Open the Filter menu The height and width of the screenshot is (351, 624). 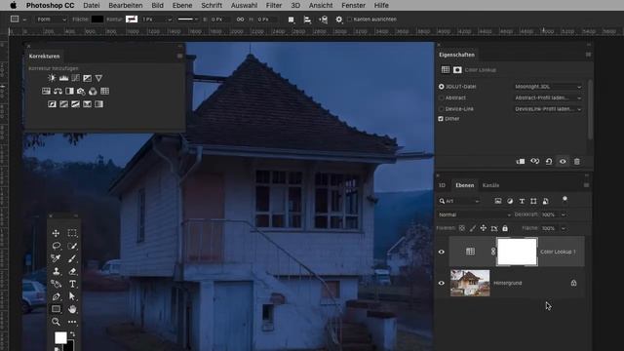pyautogui.click(x=273, y=5)
